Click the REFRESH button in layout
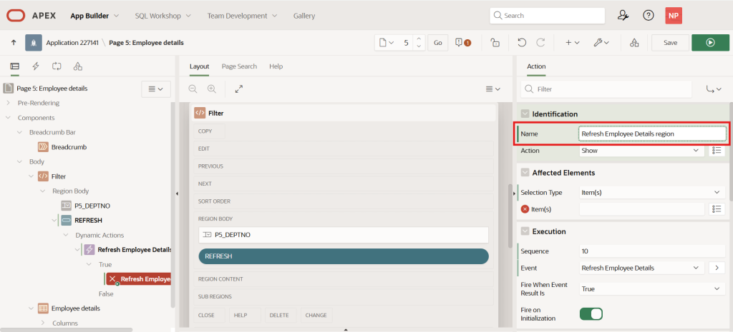The image size is (733, 332). [x=344, y=256]
